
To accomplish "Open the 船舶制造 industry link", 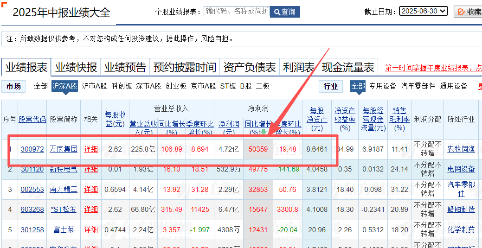I will point(461,210).
